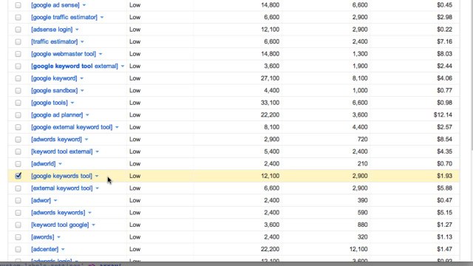Click the [keyword tool google] keyword link
The width and height of the screenshot is (473, 266).
pyautogui.click(x=60, y=225)
